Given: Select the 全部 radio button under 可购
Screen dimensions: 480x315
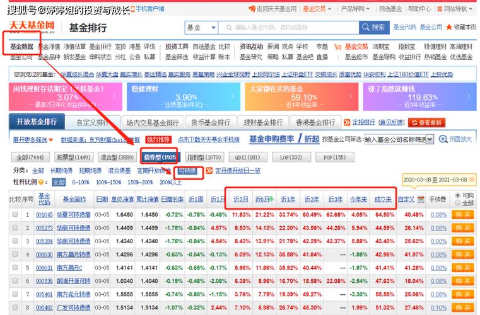Looking at the screenshot, I should (x=458, y=203).
